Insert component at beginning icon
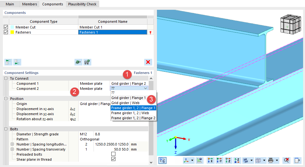The image size is (305, 167). pos(8,62)
